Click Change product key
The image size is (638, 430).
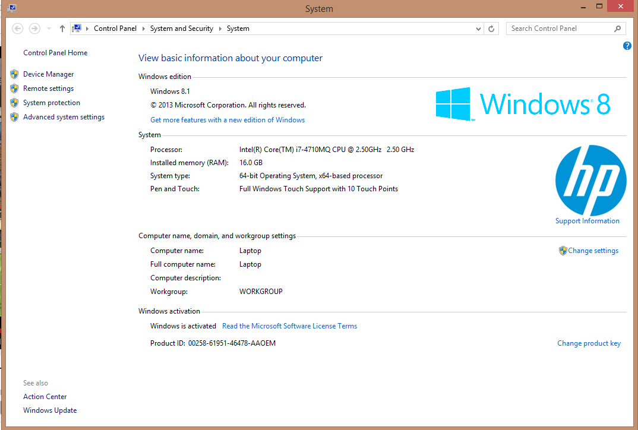click(x=589, y=343)
